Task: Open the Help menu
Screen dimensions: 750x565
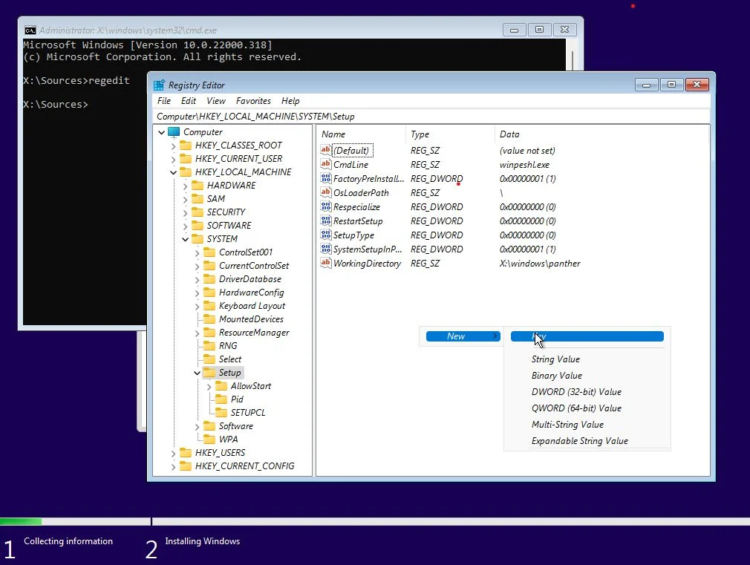Action: (x=290, y=101)
